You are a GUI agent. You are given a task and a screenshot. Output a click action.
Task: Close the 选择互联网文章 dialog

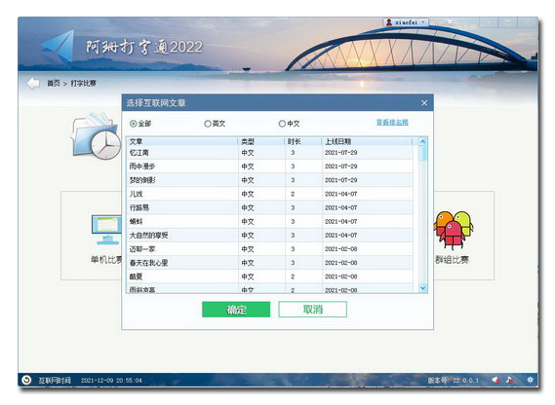coord(424,103)
